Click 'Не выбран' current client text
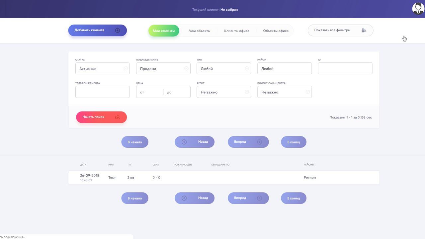 [229, 10]
